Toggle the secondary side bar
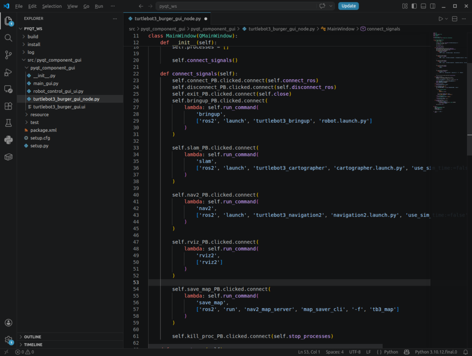The image size is (472, 356). pyautogui.click(x=432, y=6)
